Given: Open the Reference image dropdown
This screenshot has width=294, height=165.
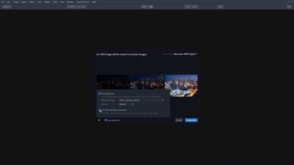Looking at the screenshot, I should point(141,100).
